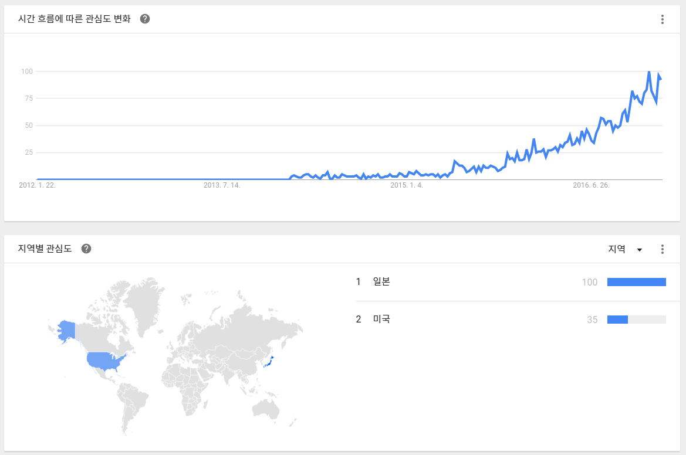686x455 pixels.
Task: Click Japan on the world map
Action: pyautogui.click(x=268, y=362)
